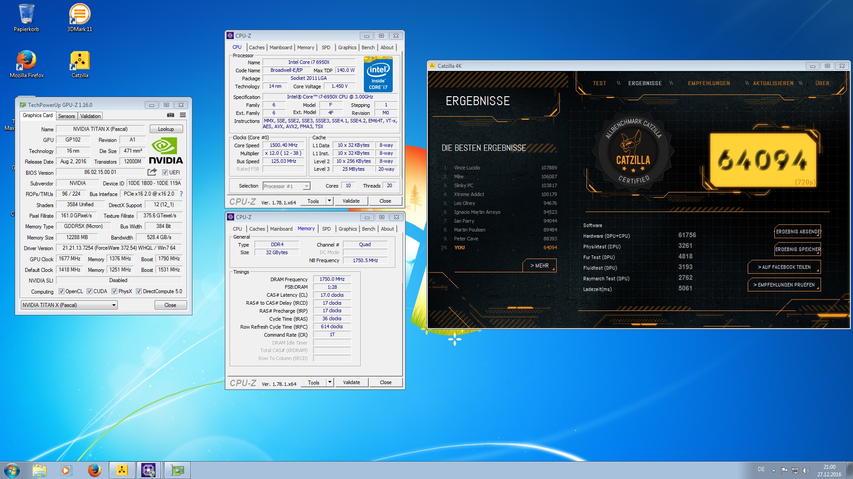Image resolution: width=853 pixels, height=479 pixels.
Task: Open Windows Explorer from the taskbar
Action: pyautogui.click(x=40, y=470)
